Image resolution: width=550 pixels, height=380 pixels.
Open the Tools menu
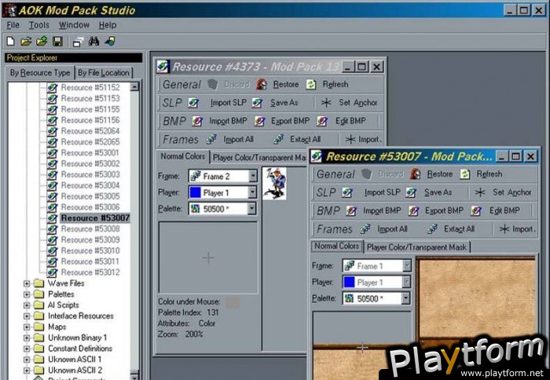tap(39, 25)
